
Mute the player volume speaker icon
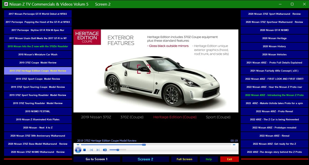point(105,150)
